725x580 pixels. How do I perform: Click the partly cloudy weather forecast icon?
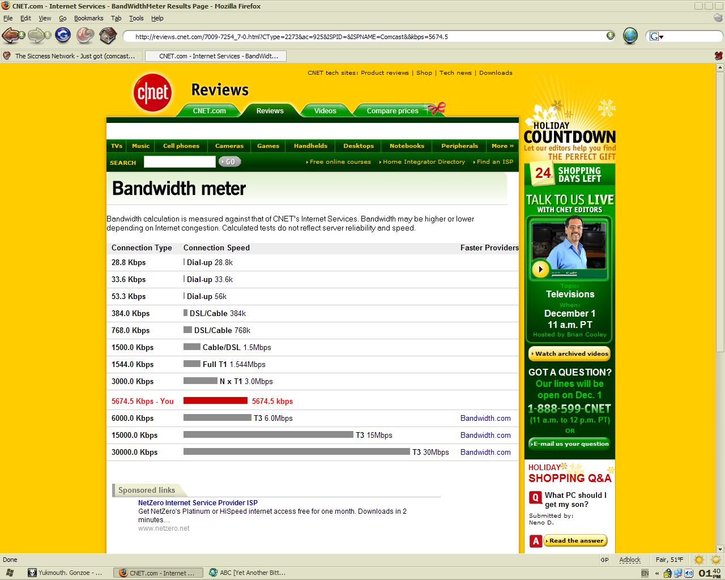(716, 560)
